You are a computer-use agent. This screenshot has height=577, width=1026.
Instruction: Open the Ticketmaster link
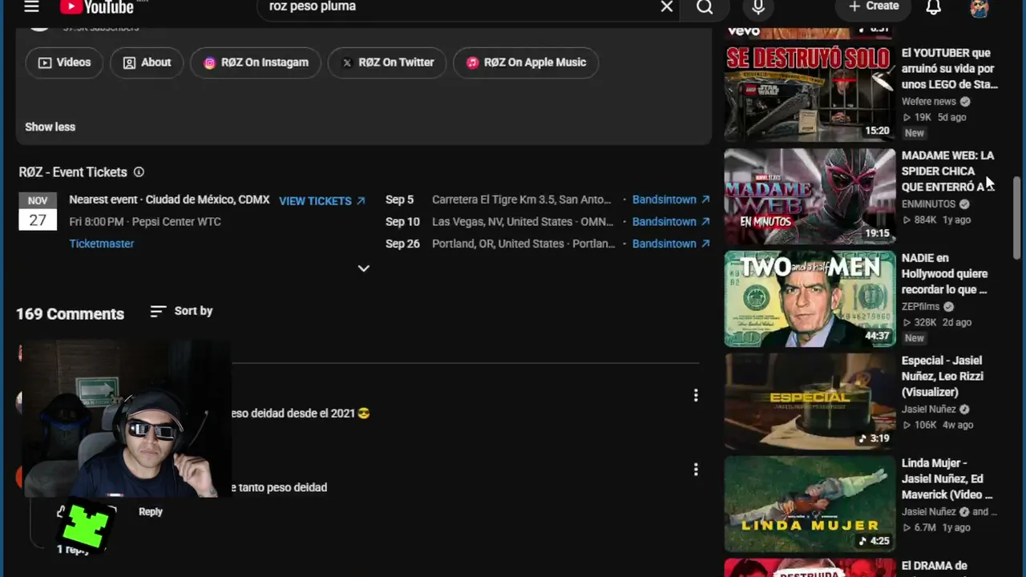[x=102, y=244]
